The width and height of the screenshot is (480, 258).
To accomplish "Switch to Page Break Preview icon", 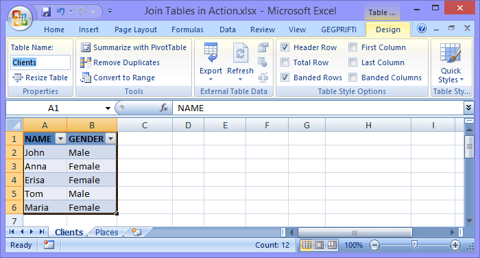I will pos(332,245).
